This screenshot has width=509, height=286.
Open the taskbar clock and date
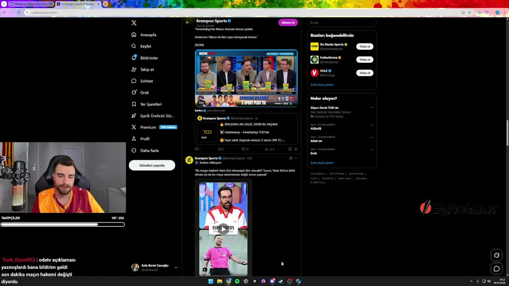(499, 281)
